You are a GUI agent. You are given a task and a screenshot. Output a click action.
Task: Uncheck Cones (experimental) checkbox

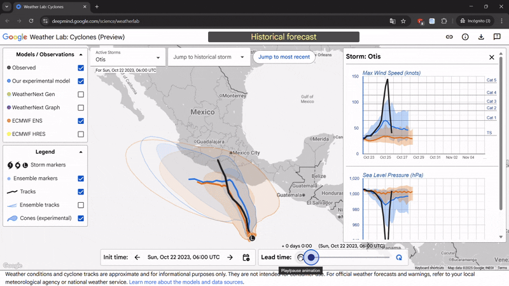pos(81,219)
